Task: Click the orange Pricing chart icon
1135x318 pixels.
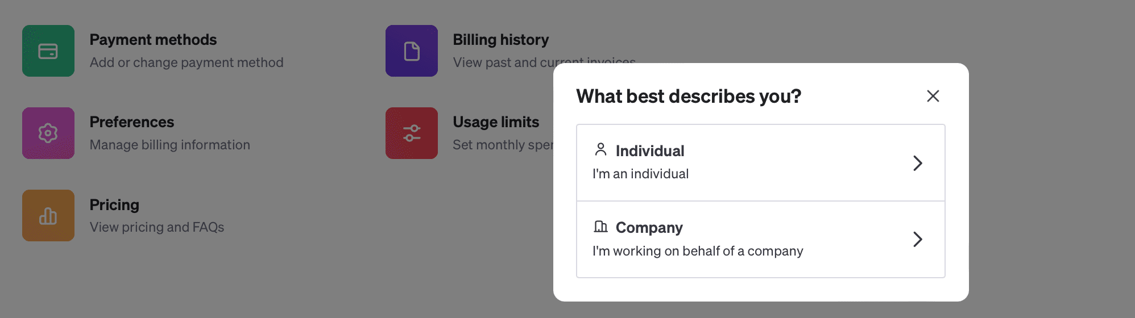Action: (48, 215)
